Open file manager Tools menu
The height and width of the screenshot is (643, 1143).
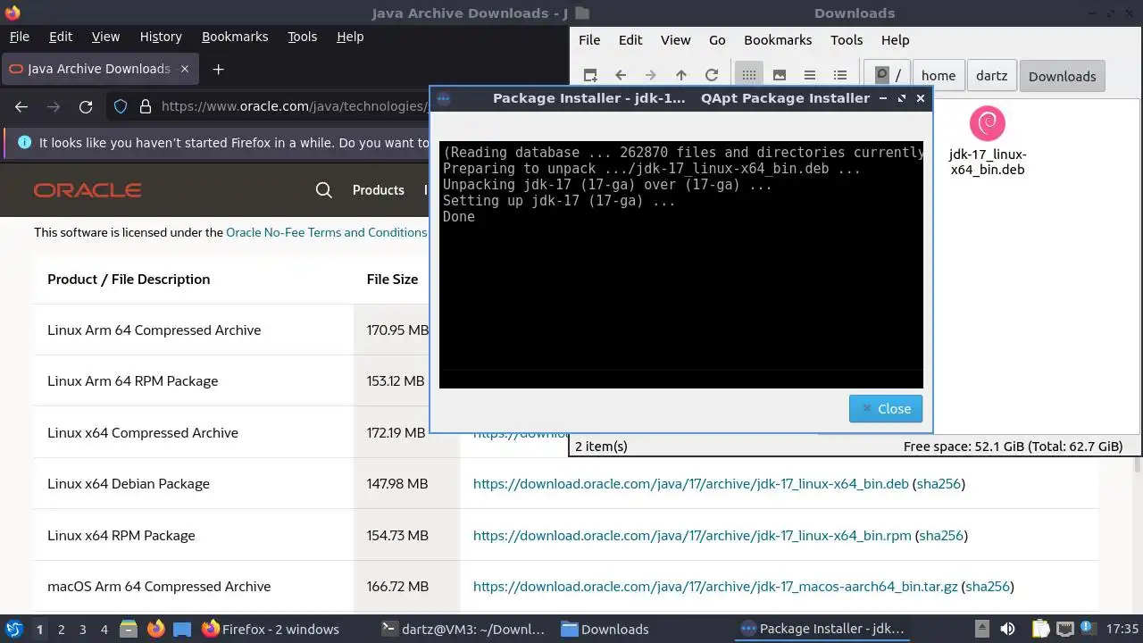[847, 40]
